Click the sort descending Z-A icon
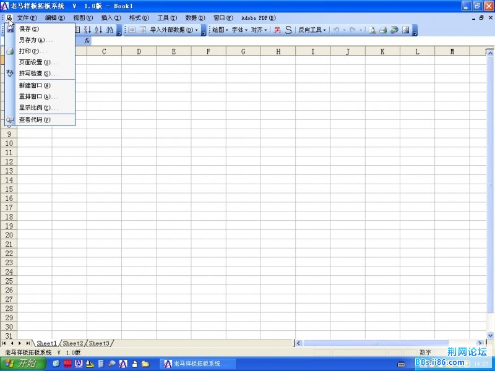 point(98,30)
